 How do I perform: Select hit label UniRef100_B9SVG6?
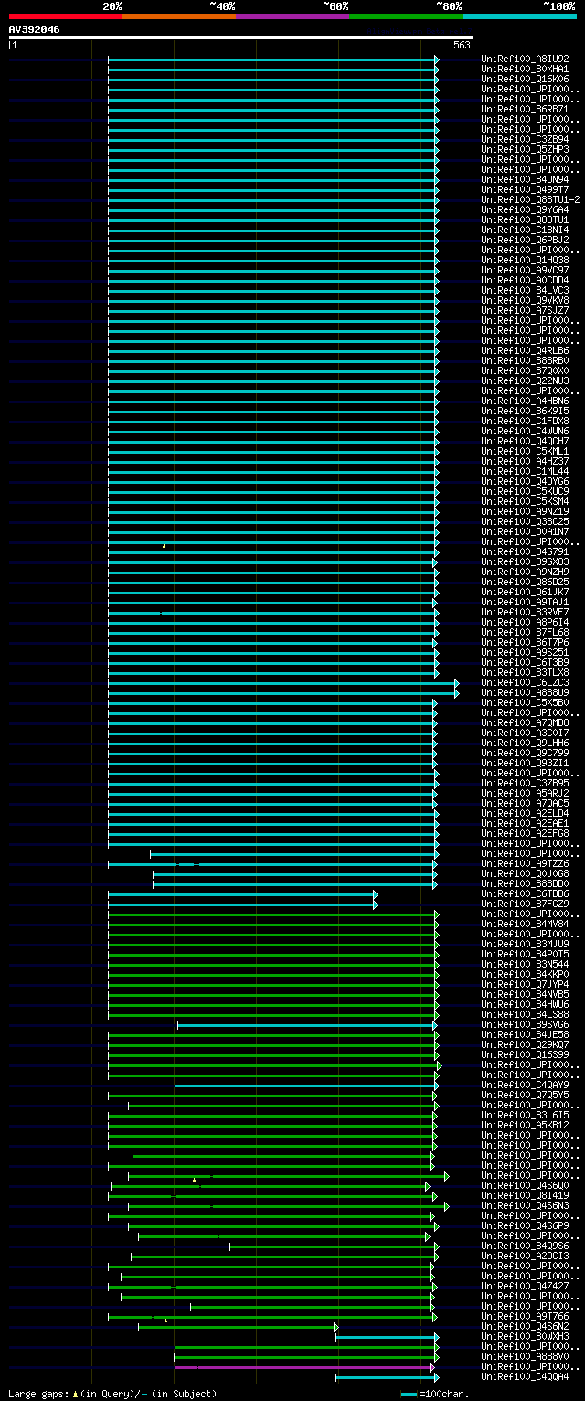point(525,1024)
